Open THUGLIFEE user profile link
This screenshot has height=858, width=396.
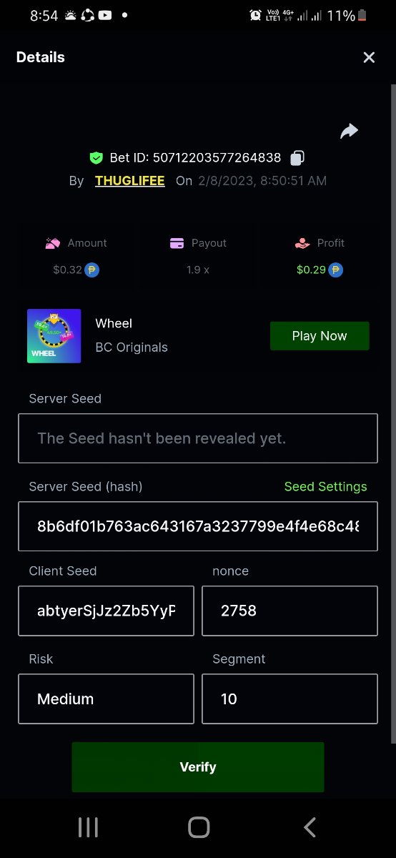130,181
